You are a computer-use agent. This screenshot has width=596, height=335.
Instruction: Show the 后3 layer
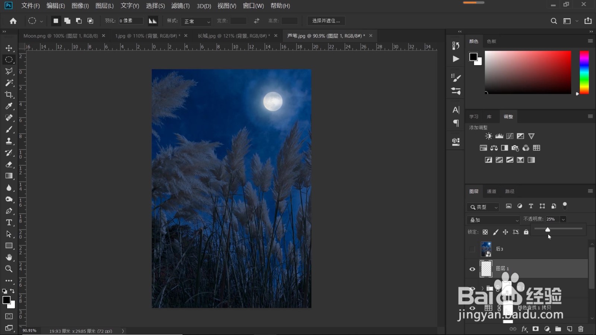tap(472, 249)
